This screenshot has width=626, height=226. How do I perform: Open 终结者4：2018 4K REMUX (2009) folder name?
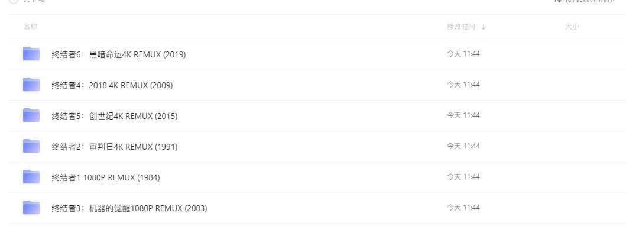tap(112, 85)
